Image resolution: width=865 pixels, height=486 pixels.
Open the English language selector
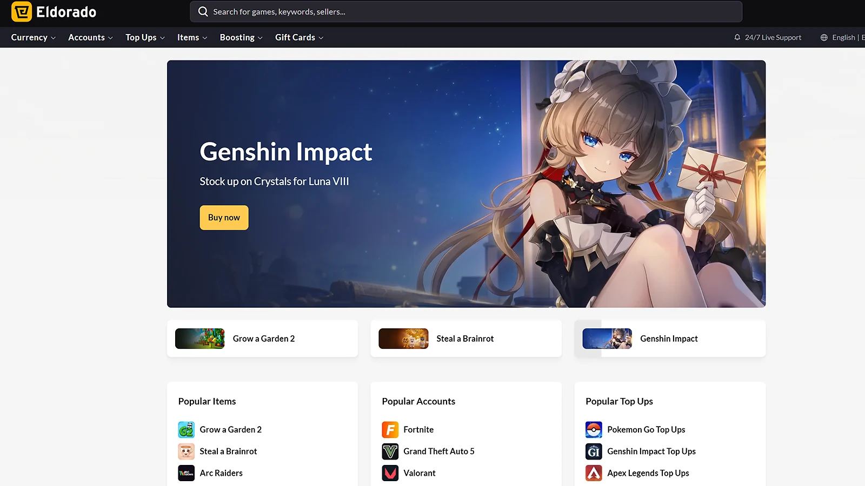[843, 37]
